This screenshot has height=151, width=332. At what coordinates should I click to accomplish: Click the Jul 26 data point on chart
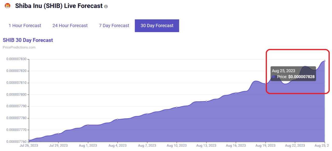click(29, 140)
